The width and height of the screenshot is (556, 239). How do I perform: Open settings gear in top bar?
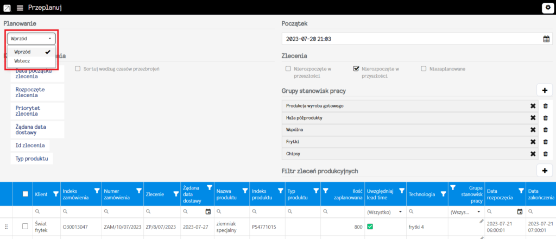point(547,8)
